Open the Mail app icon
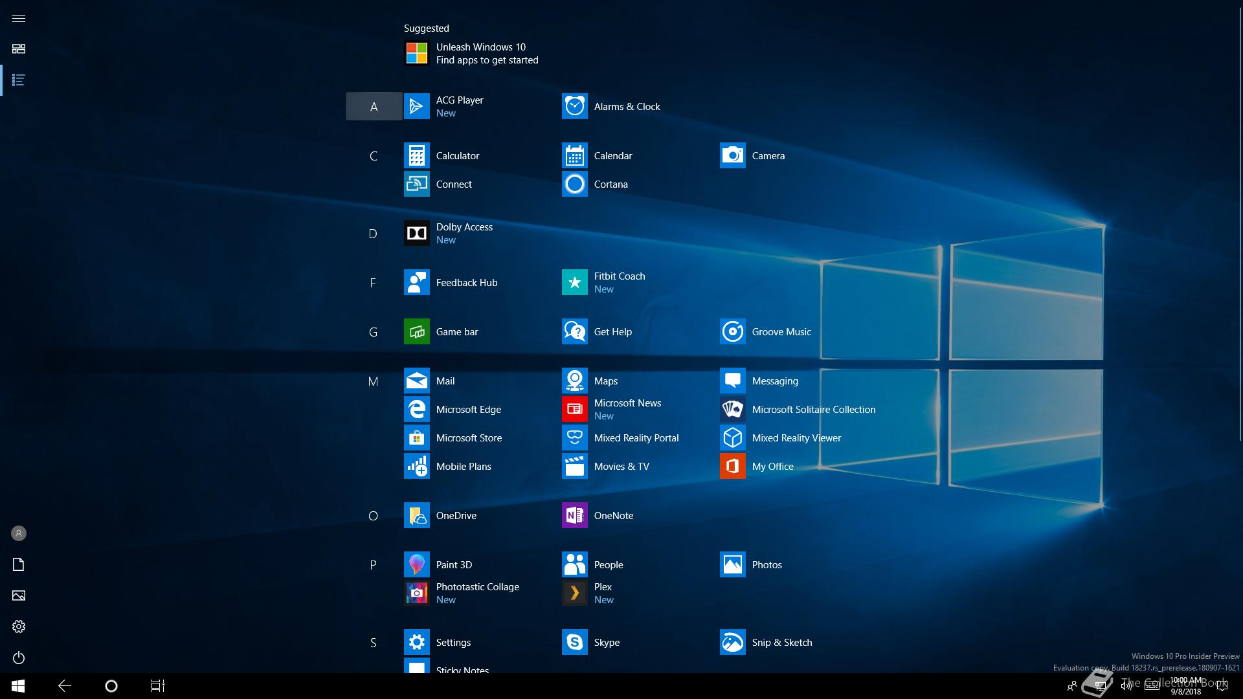Image resolution: width=1243 pixels, height=699 pixels. coord(416,381)
